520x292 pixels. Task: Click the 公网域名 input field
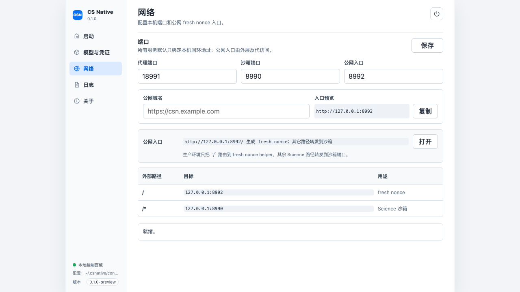point(226,111)
